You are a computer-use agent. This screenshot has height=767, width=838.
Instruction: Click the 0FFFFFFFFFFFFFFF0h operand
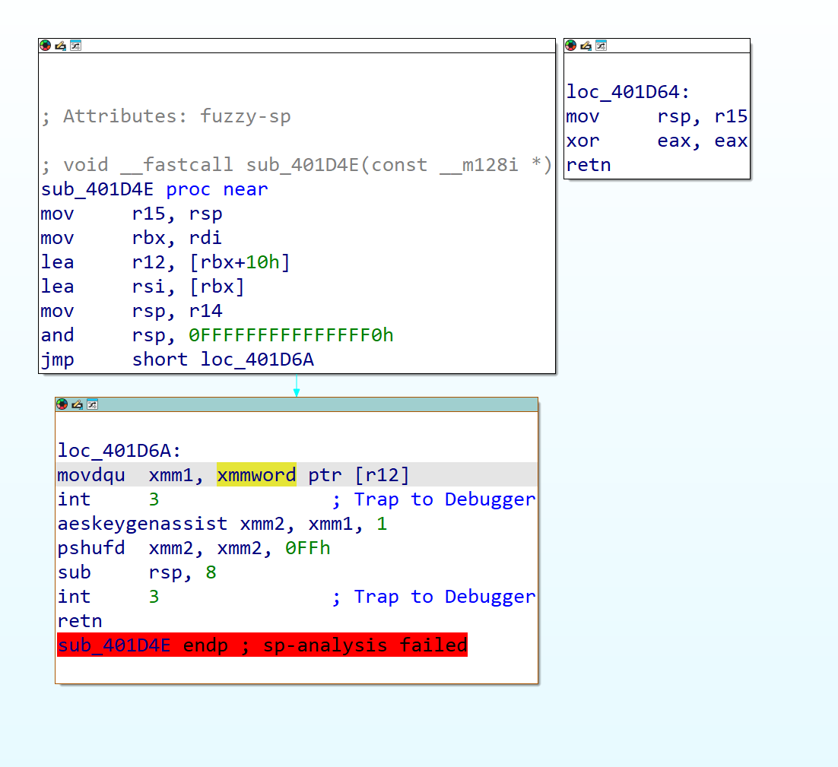pos(291,335)
